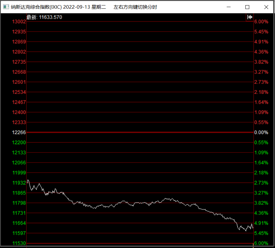The height and width of the screenshot is (248, 275).
Task: Minimize the IXIC chart window
Action: [229, 7]
